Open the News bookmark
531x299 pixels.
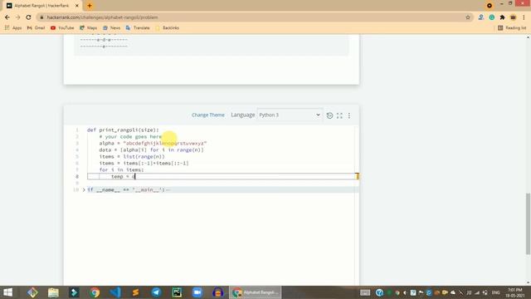[x=111, y=27]
